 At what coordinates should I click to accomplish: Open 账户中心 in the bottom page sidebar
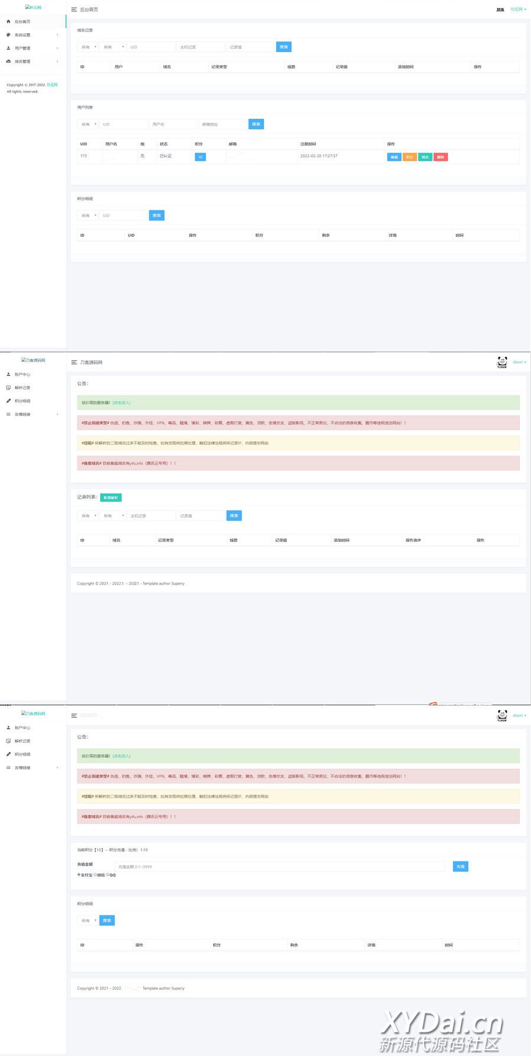pos(22,728)
